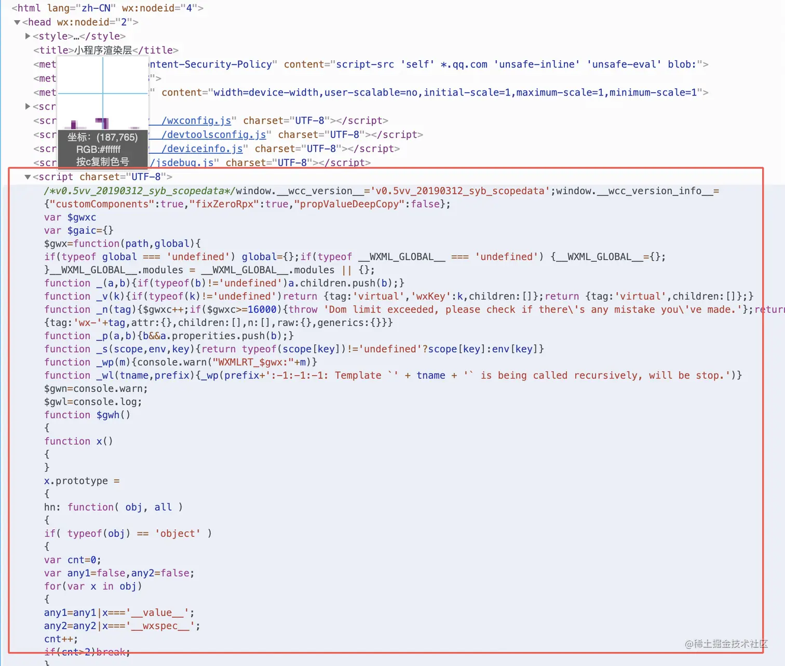Click the "if( typeof(obj) == 'object' )" line
This screenshot has width=785, height=666.
click(x=128, y=534)
